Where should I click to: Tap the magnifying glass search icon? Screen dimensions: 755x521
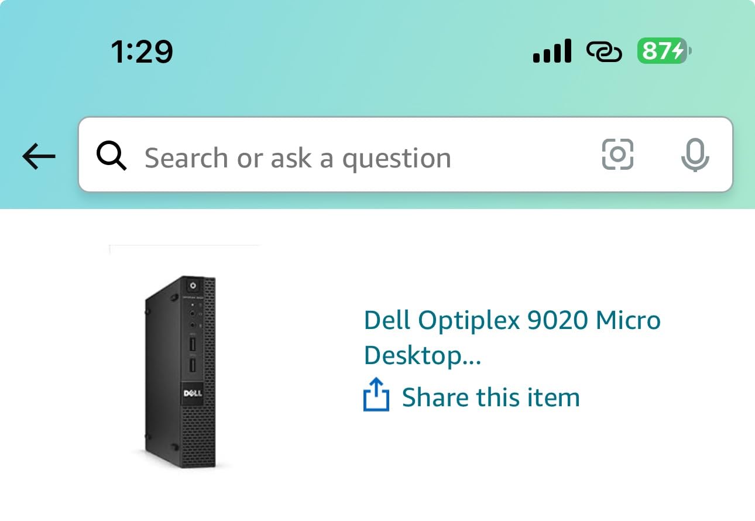111,156
